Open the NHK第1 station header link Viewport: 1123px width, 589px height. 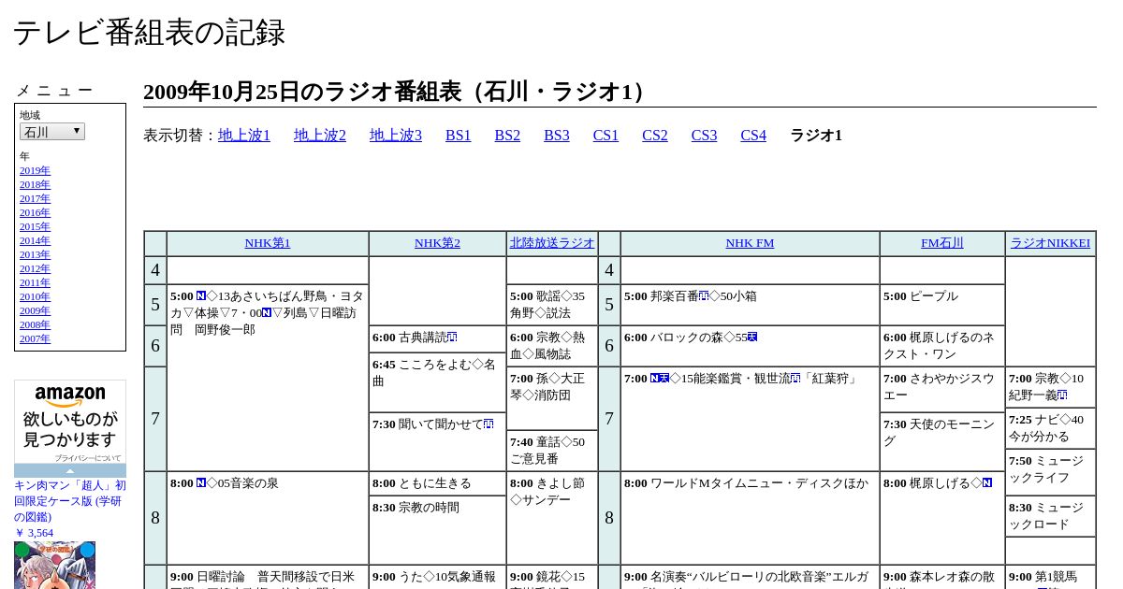point(268,243)
